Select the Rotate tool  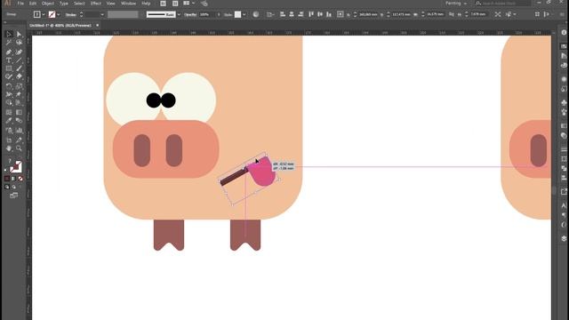point(9,86)
